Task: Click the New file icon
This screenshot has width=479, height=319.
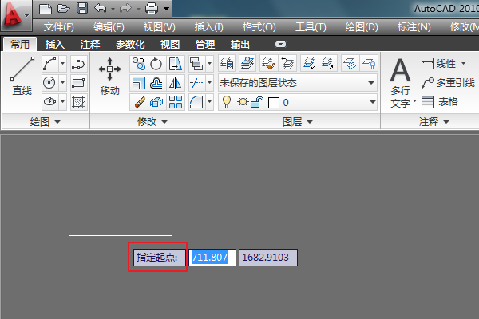Action: 46,8
